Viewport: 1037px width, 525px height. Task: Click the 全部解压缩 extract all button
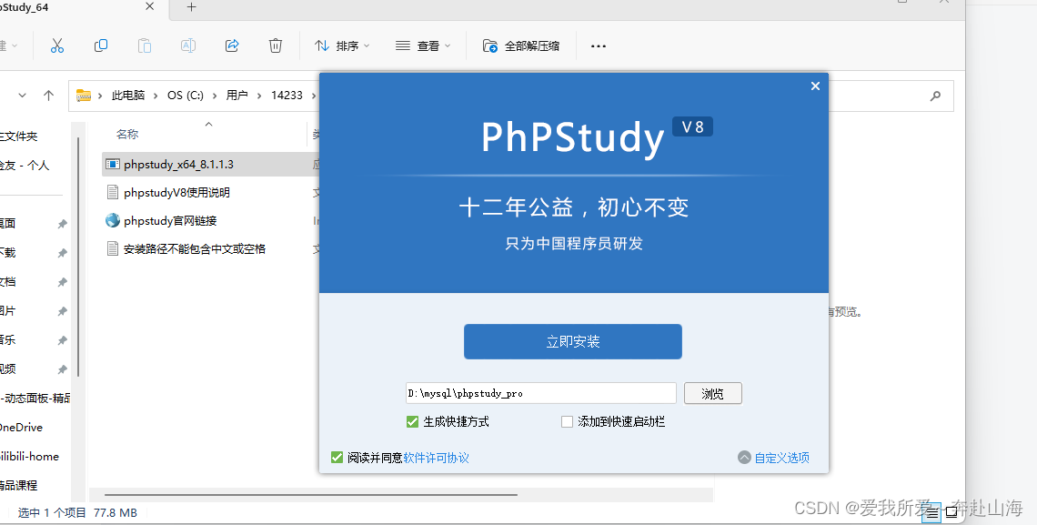[x=521, y=45]
